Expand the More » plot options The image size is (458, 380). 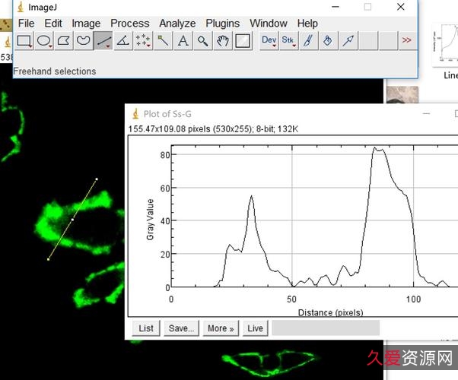tap(221, 328)
